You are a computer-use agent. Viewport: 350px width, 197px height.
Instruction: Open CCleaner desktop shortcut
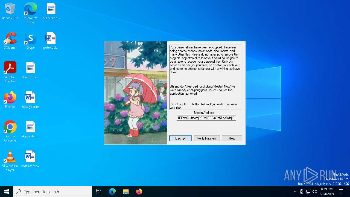coord(10,41)
